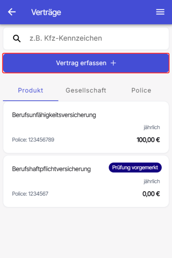
Task: Click jährlich in the Berufshaftpflichtversicherung card
Action: coord(152,181)
